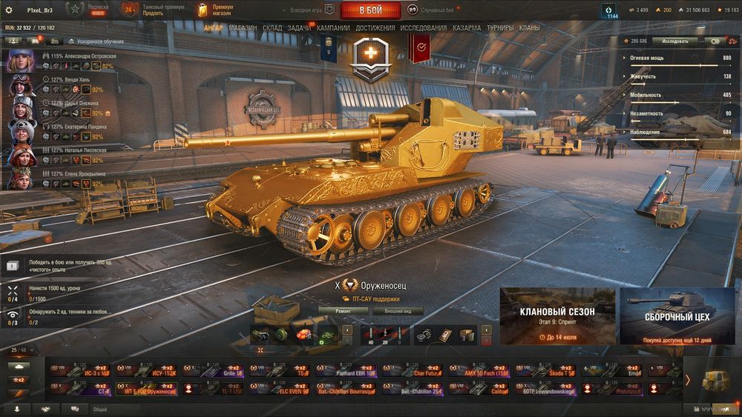Click the reserves counter icon showing 1144

(x=609, y=11)
